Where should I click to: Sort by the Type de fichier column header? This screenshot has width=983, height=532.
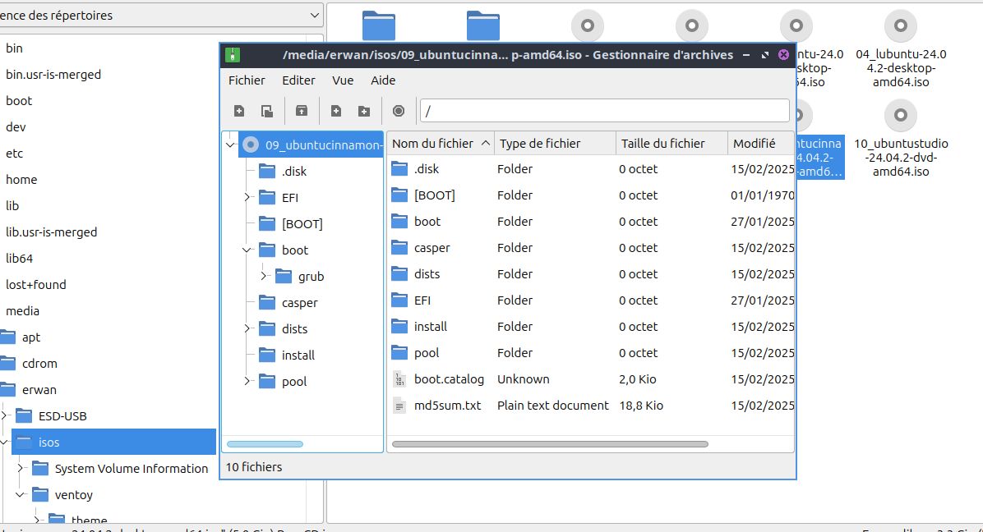pos(556,144)
